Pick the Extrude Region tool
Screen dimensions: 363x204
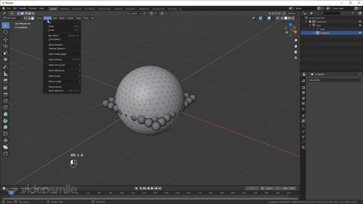coord(6,81)
